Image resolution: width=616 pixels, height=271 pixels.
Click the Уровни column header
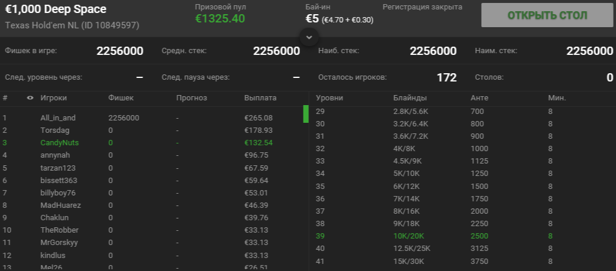point(330,98)
